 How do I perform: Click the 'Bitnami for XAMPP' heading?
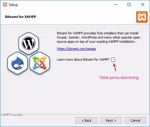click(x=21, y=17)
